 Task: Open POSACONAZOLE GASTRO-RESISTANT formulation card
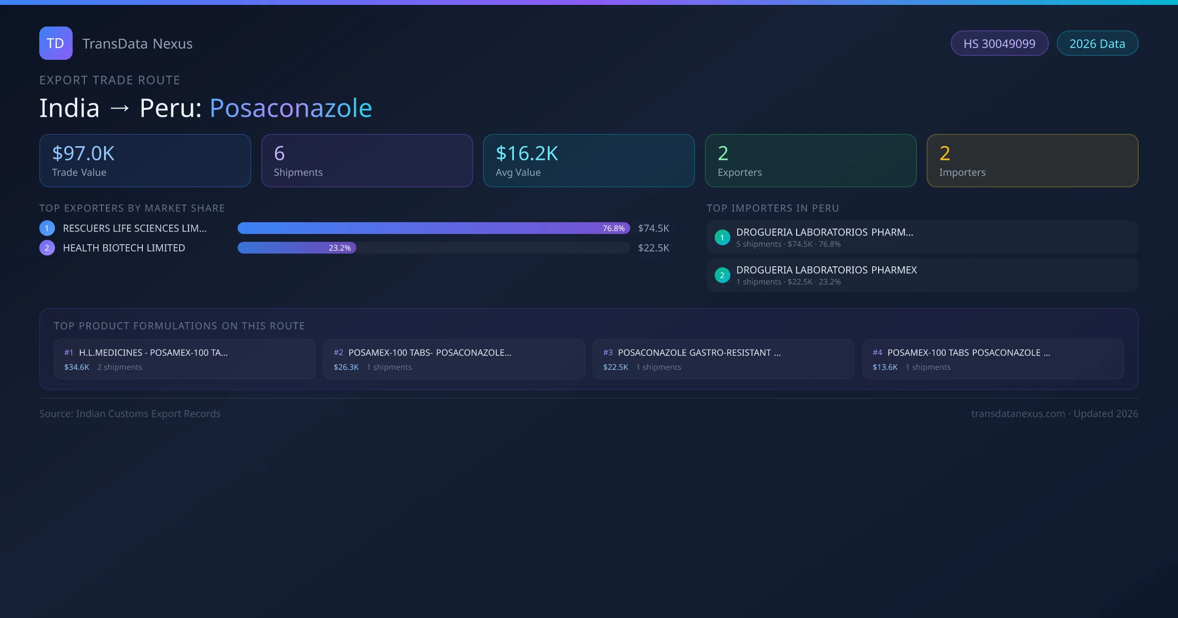pyautogui.click(x=723, y=359)
